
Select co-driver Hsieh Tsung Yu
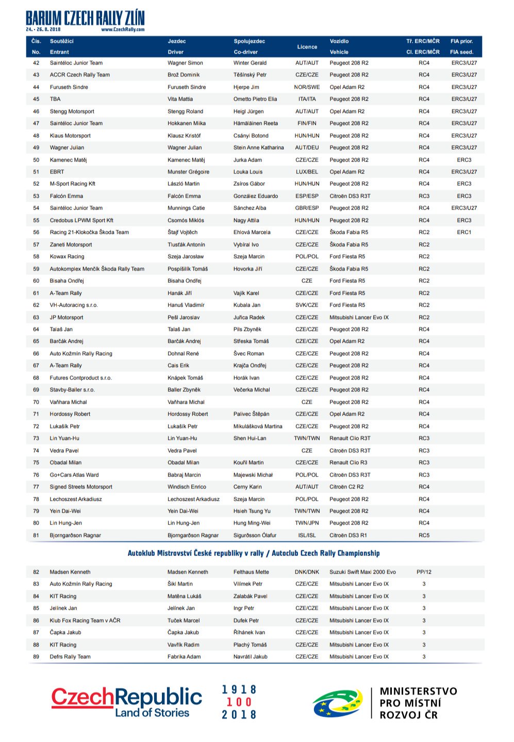[252, 511]
